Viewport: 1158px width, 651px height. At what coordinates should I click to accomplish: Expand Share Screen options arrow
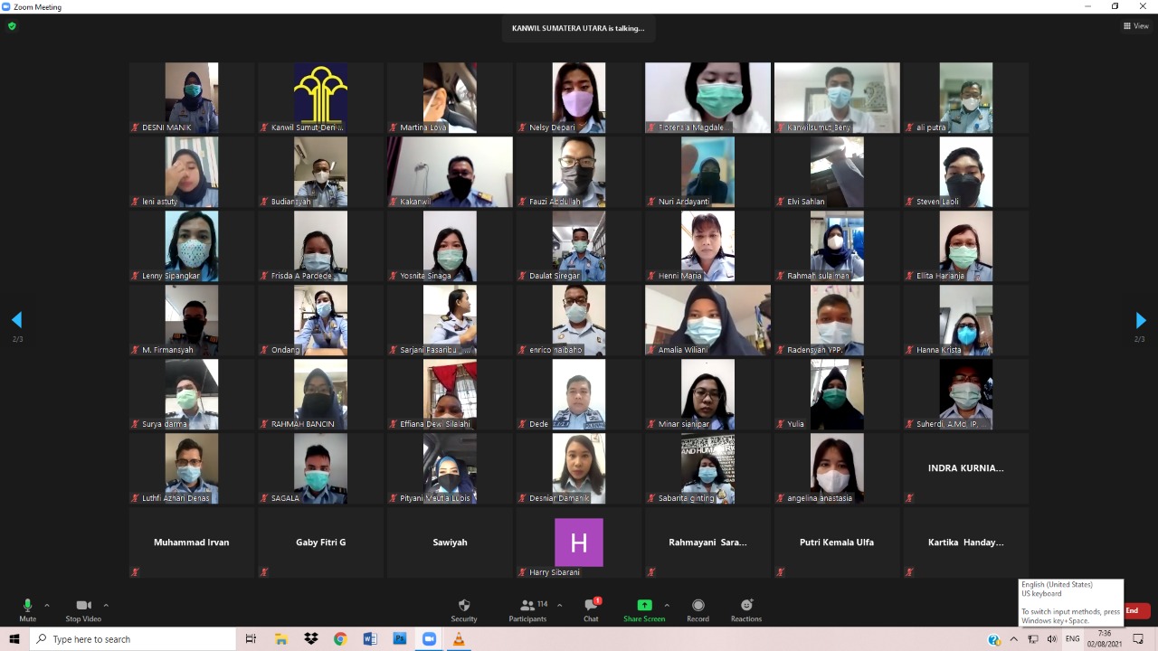667,605
